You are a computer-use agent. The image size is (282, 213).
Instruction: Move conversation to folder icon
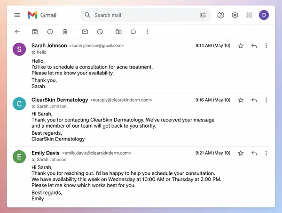tap(118, 32)
